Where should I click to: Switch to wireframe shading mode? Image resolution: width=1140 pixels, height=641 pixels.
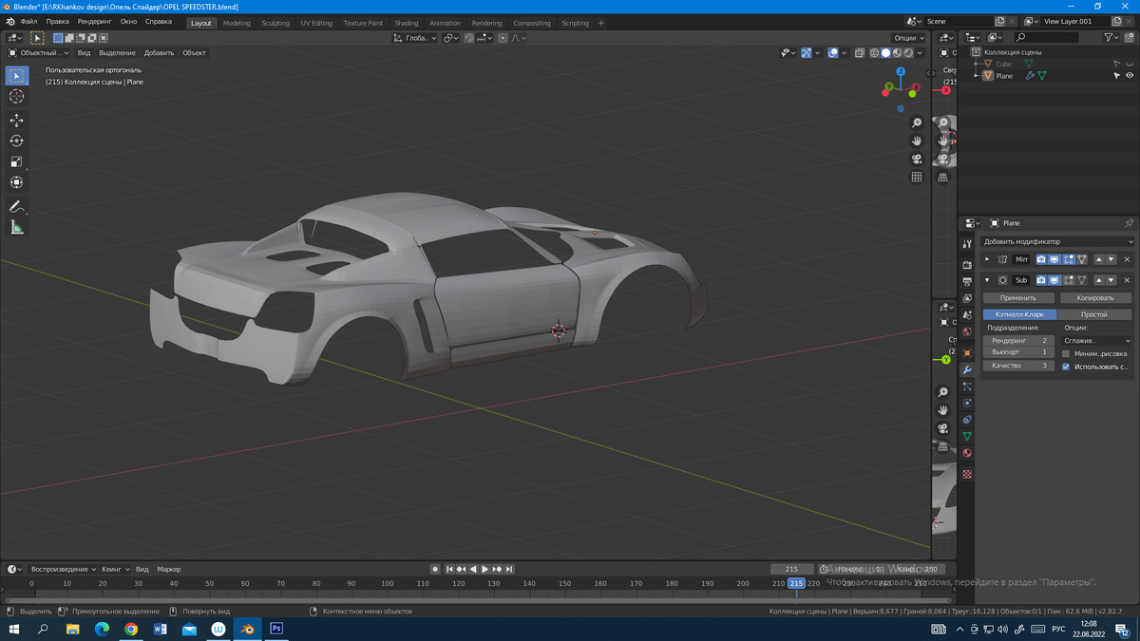click(875, 53)
